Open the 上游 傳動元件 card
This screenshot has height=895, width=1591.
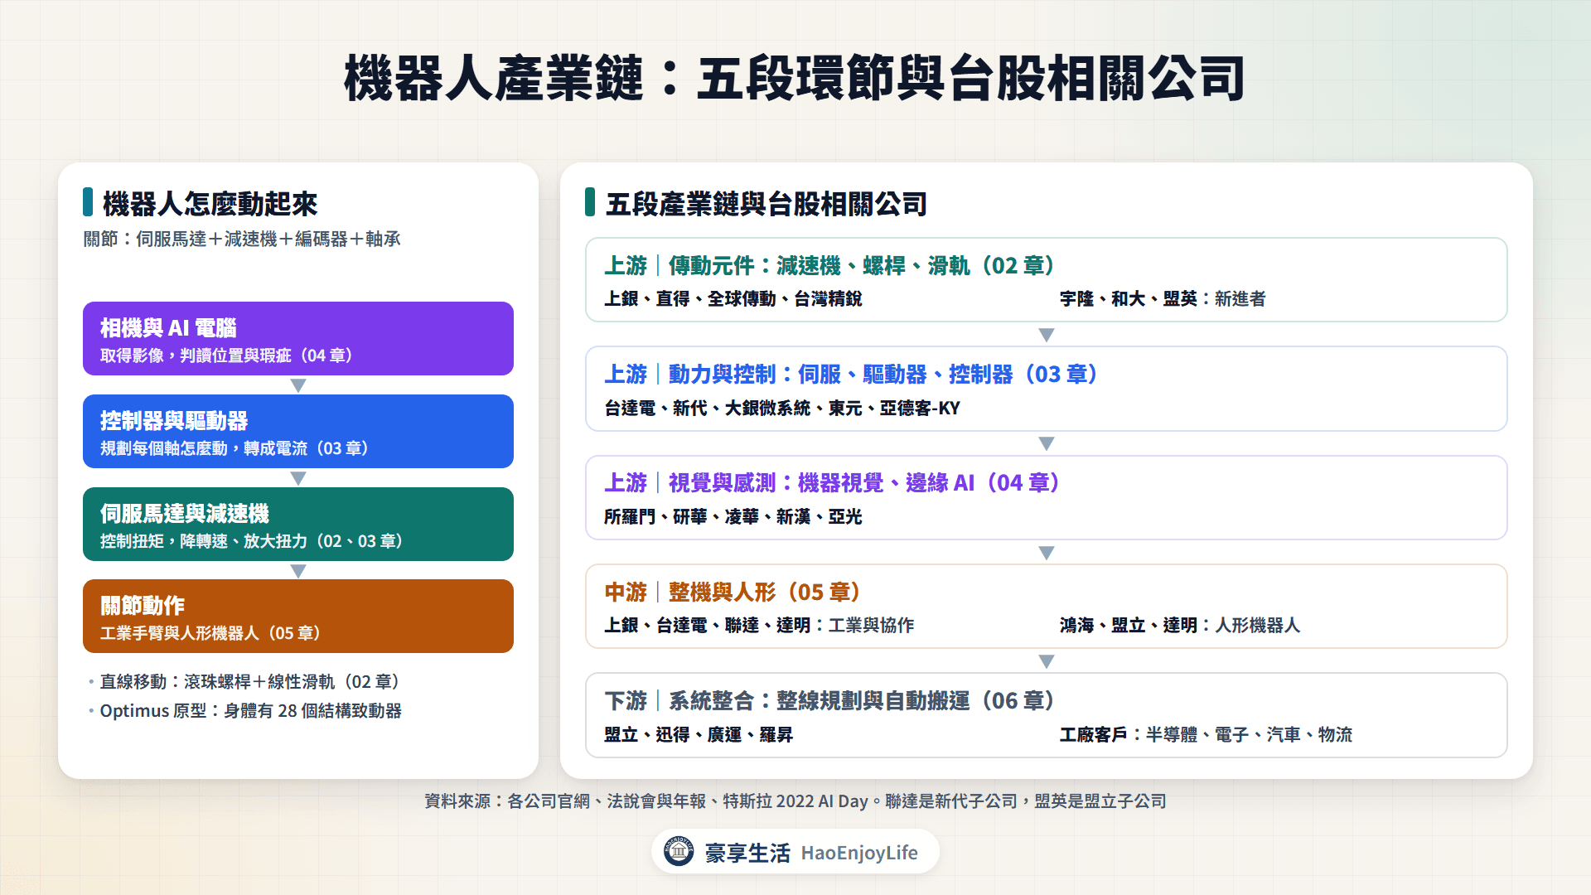(1046, 279)
